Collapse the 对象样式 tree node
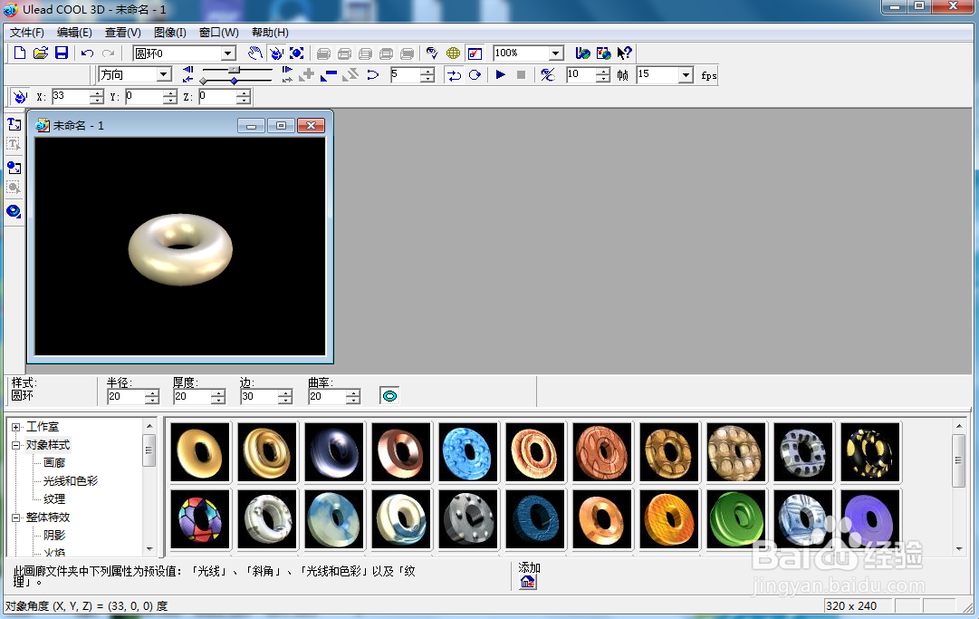The height and width of the screenshot is (619, 979). [16, 445]
